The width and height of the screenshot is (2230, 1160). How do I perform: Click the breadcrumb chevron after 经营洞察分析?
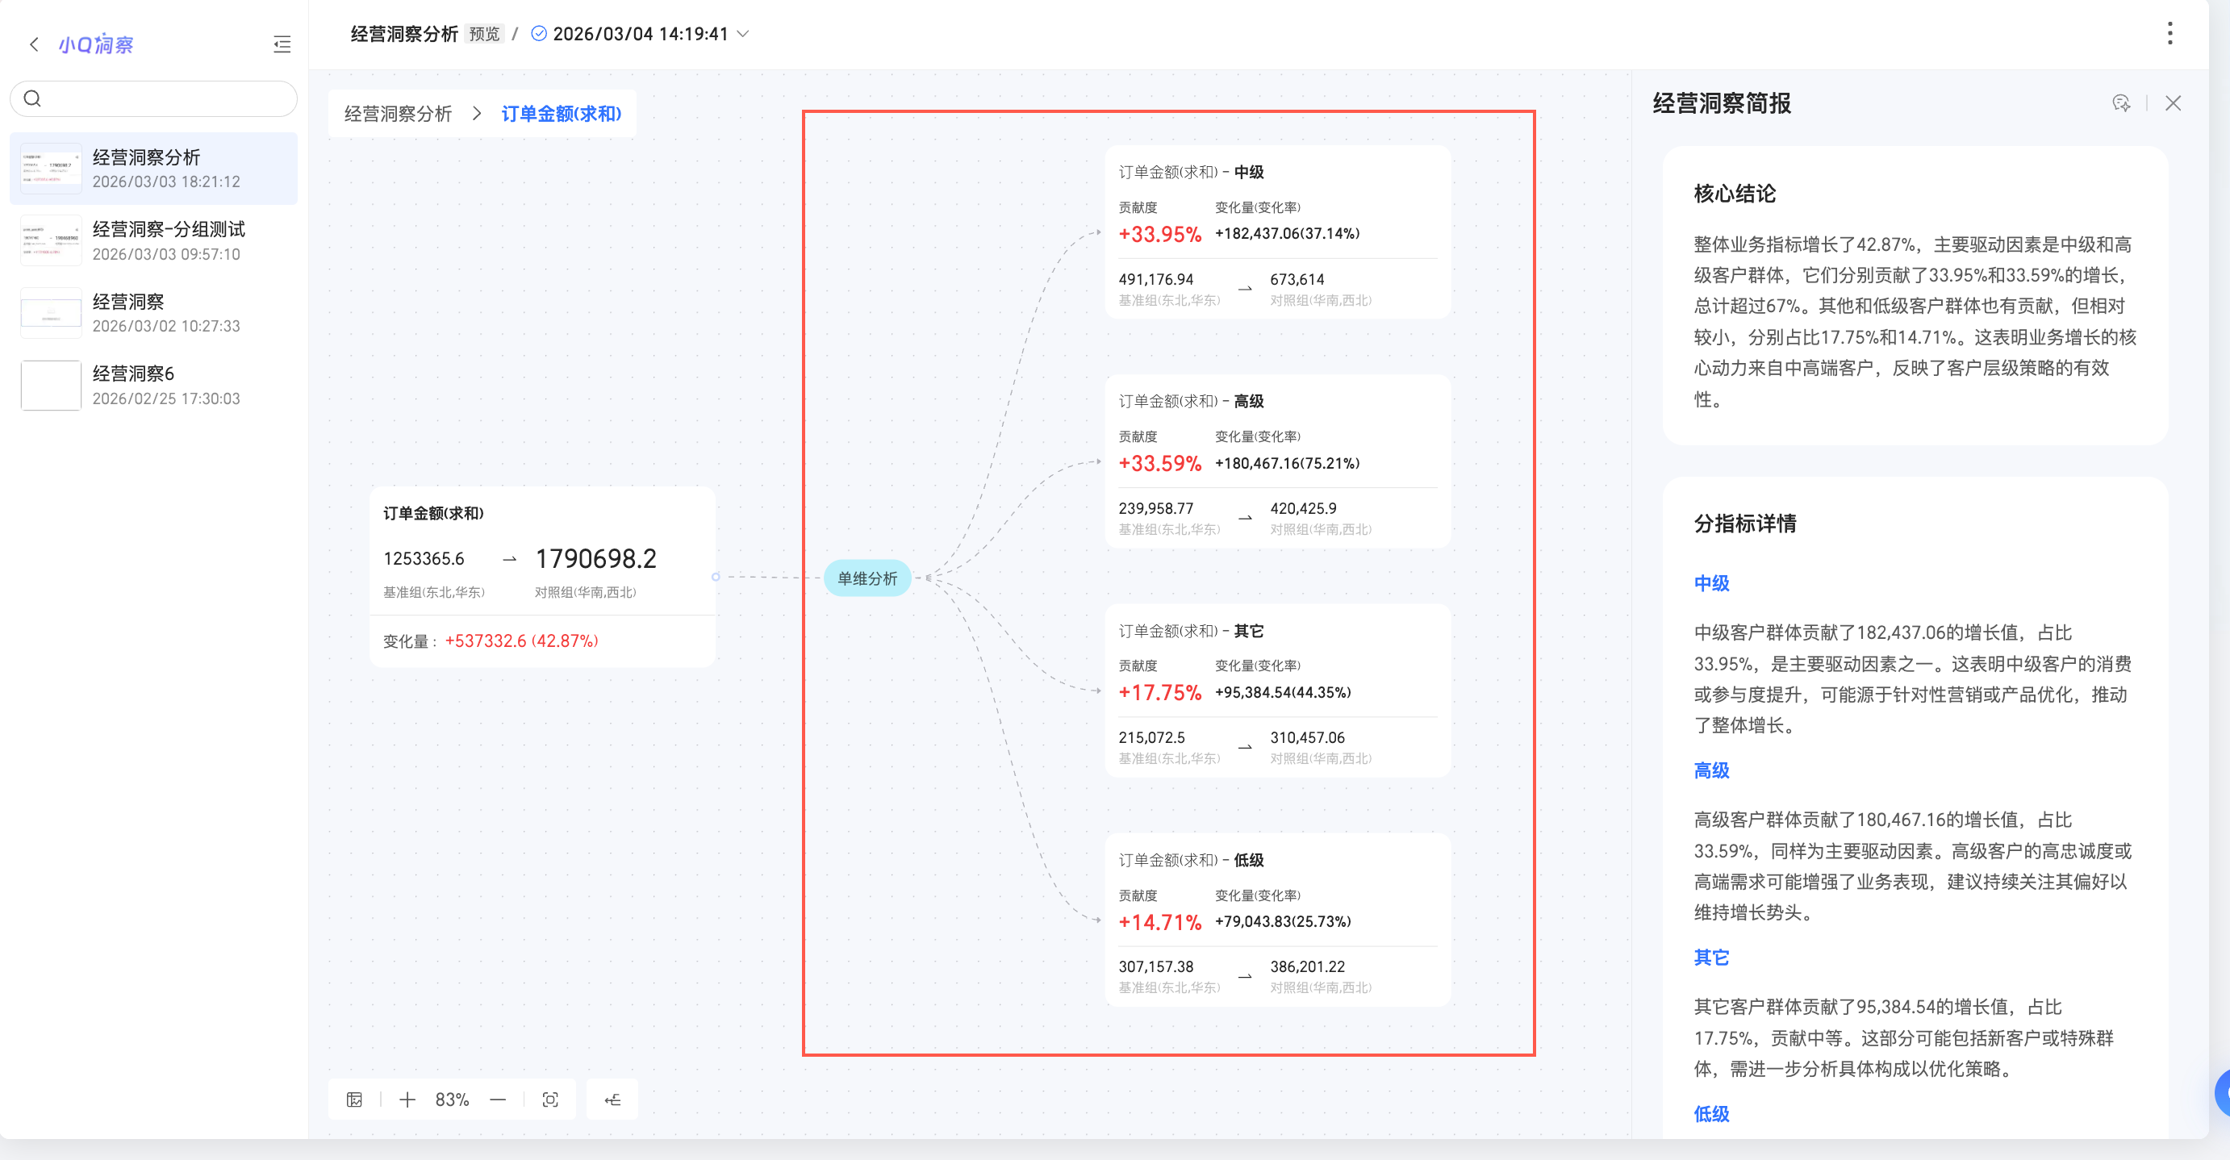476,114
